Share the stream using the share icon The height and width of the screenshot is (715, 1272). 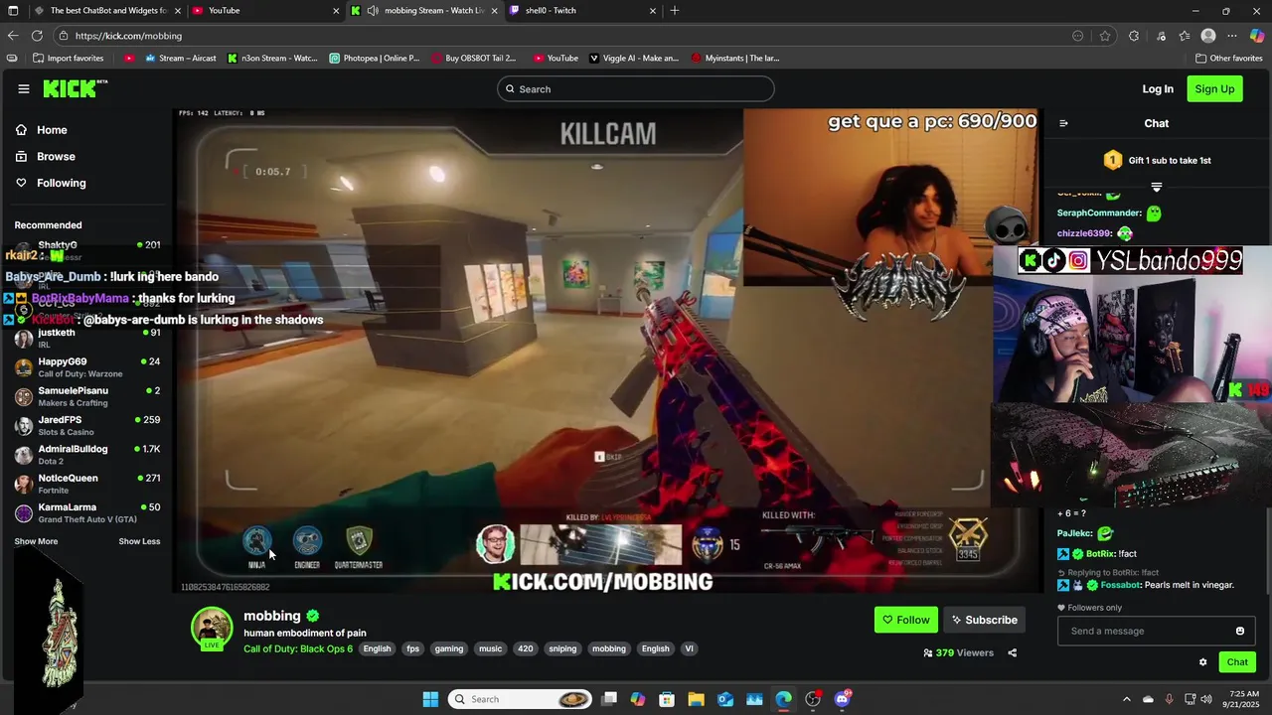coord(1012,653)
